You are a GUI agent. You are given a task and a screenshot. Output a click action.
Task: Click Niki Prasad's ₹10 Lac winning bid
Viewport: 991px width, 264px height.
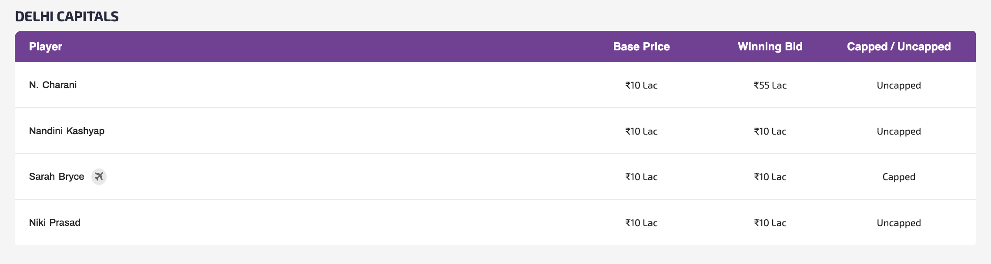click(770, 223)
